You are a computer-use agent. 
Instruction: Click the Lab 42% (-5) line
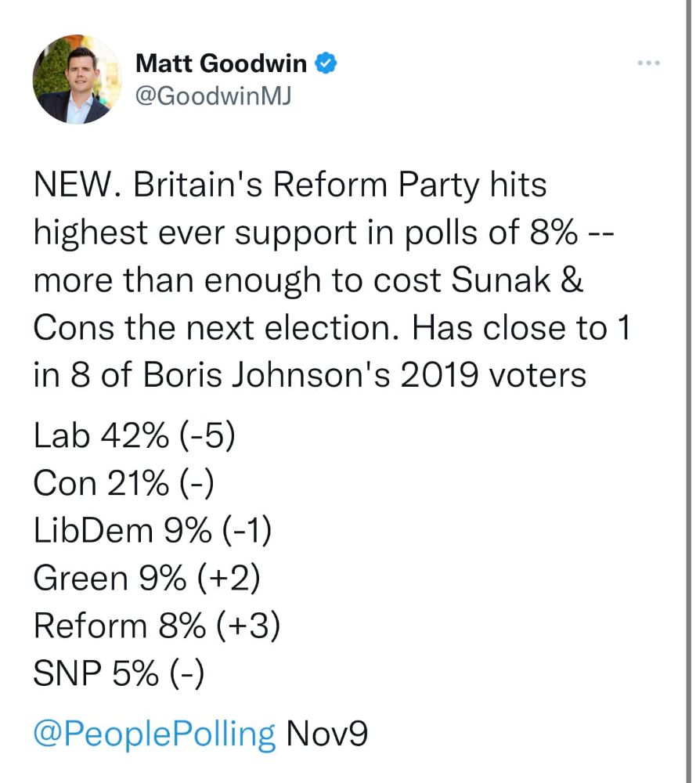pos(135,435)
